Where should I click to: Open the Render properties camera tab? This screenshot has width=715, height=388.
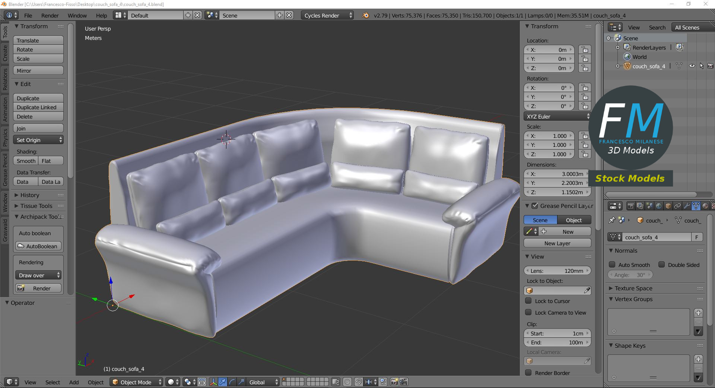coord(631,206)
